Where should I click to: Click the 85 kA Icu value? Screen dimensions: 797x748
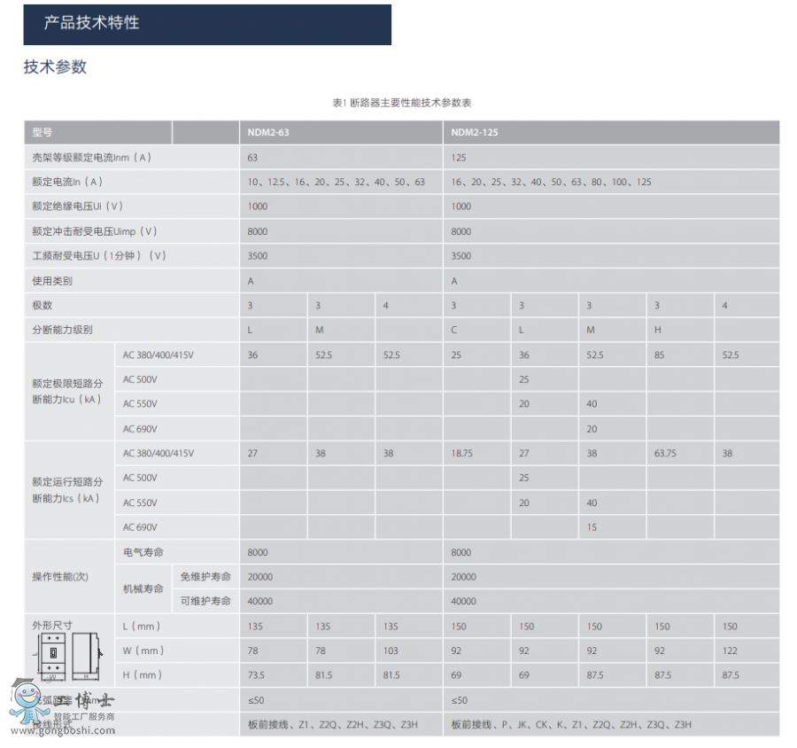point(659,355)
